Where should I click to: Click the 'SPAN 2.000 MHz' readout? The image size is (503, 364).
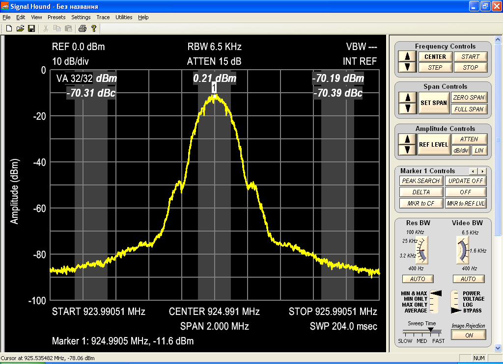(214, 326)
